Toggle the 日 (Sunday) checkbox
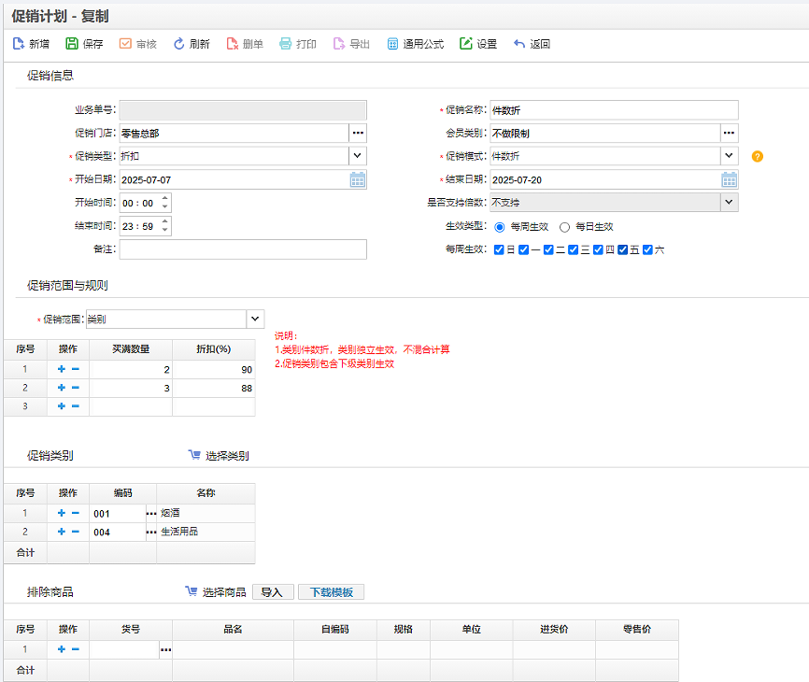Image resolution: width=809 pixels, height=682 pixels. pos(499,249)
